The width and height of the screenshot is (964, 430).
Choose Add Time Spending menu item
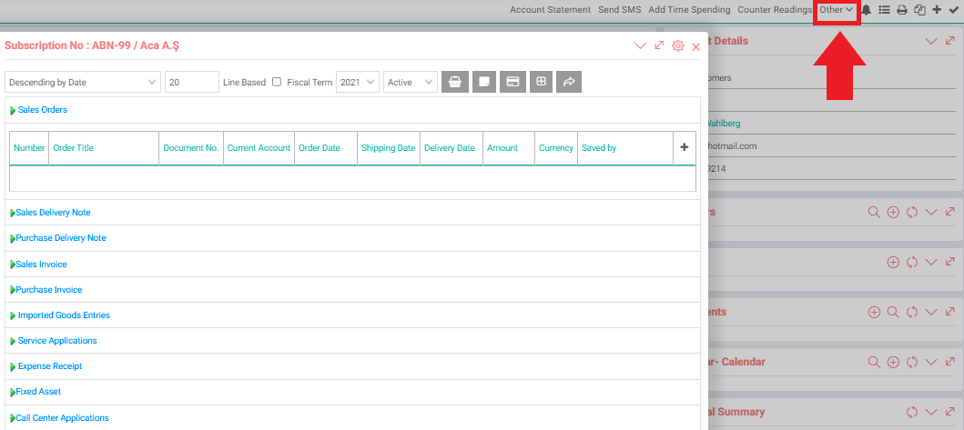[x=689, y=10]
